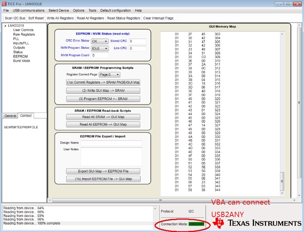Click memory map row with value 344

197,190
